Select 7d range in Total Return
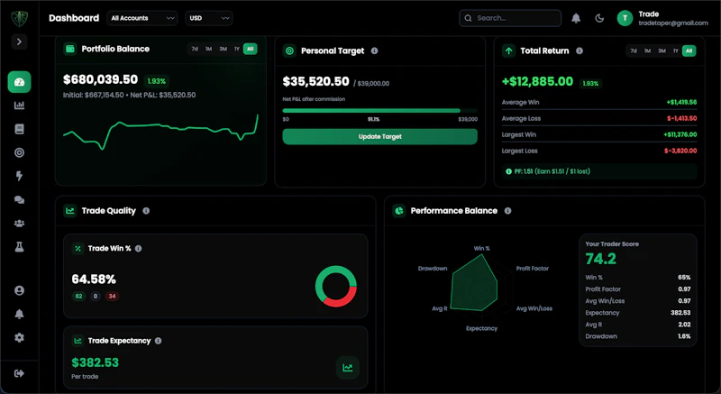Image resolution: width=721 pixels, height=394 pixels. pyautogui.click(x=634, y=51)
